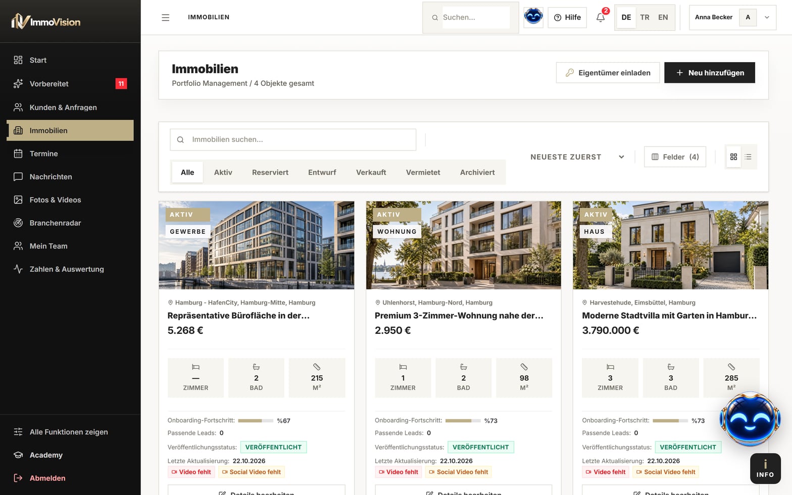
Task: Go to Fotos & Videos
Action: pos(70,200)
